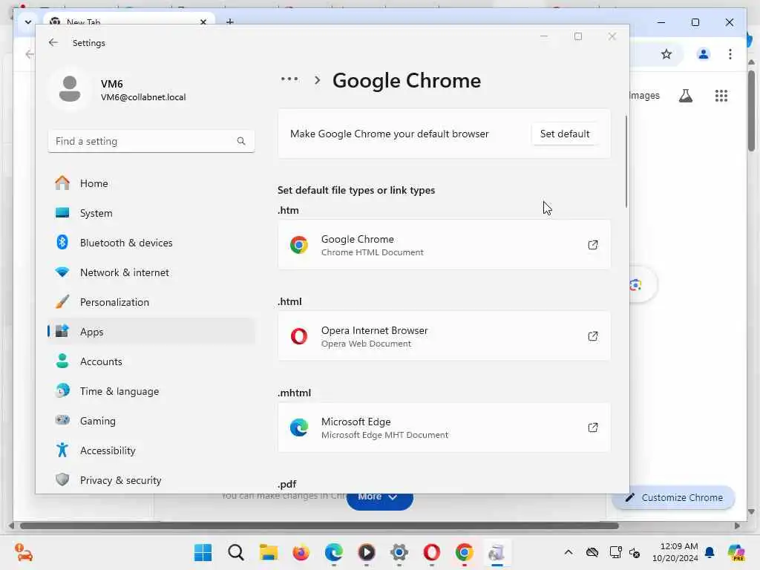Screen dimensions: 760x570
Task: Change .htm default from Google Chrome
Action: tap(444, 245)
